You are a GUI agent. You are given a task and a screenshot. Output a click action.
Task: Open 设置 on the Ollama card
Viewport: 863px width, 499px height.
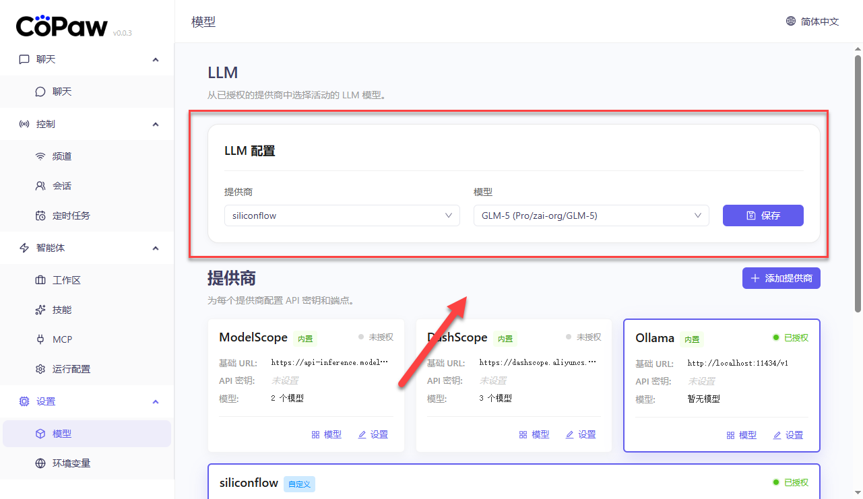(x=788, y=436)
